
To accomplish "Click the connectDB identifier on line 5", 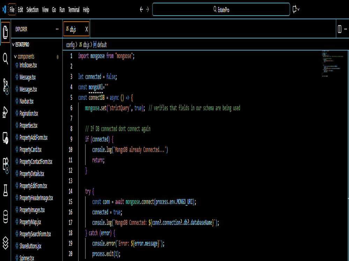I will (97, 98).
